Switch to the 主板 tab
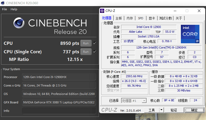The width and height of the screenshot is (206, 120). point(119,18)
